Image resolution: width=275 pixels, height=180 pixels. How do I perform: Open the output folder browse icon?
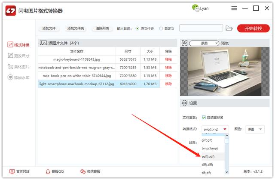229,28
